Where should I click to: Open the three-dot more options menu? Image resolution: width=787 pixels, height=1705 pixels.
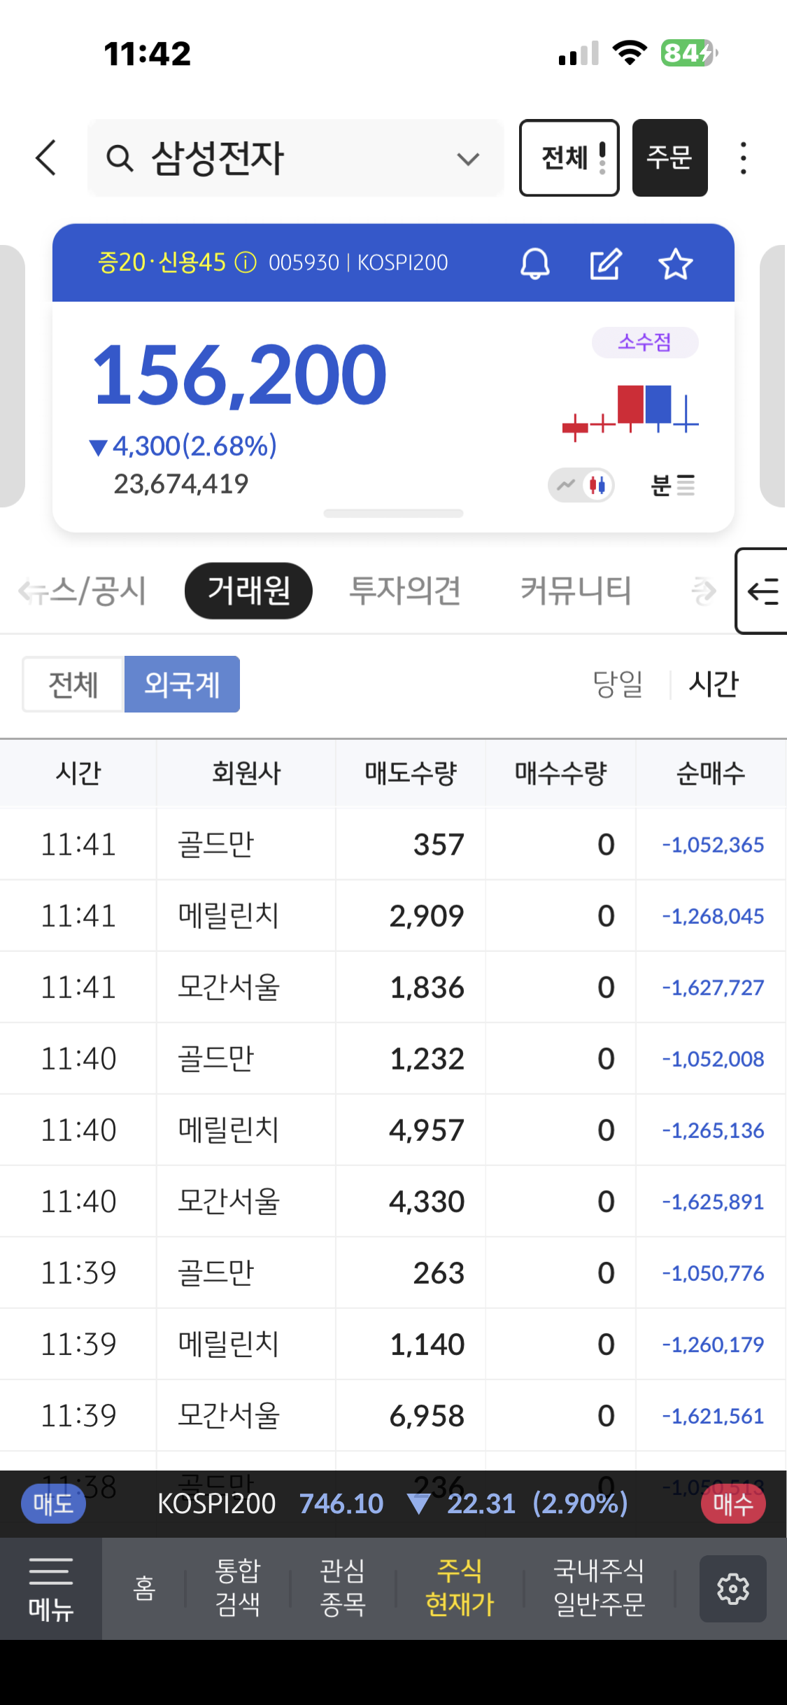pos(743,158)
